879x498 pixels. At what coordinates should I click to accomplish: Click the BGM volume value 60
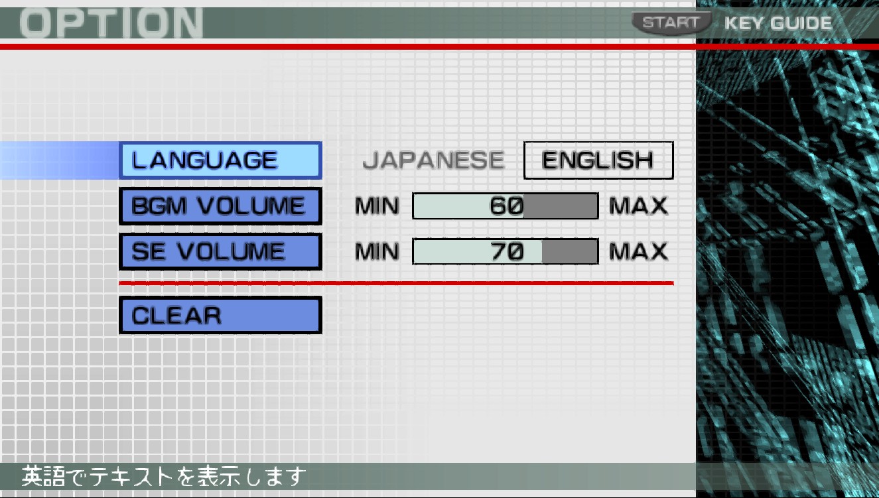point(507,206)
